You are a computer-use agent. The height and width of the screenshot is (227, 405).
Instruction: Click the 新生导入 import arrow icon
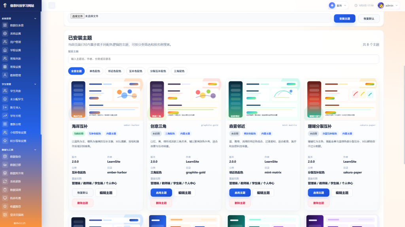pyautogui.click(x=5, y=107)
